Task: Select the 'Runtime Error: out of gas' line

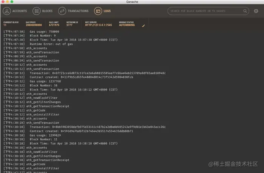Action: pos(38,44)
